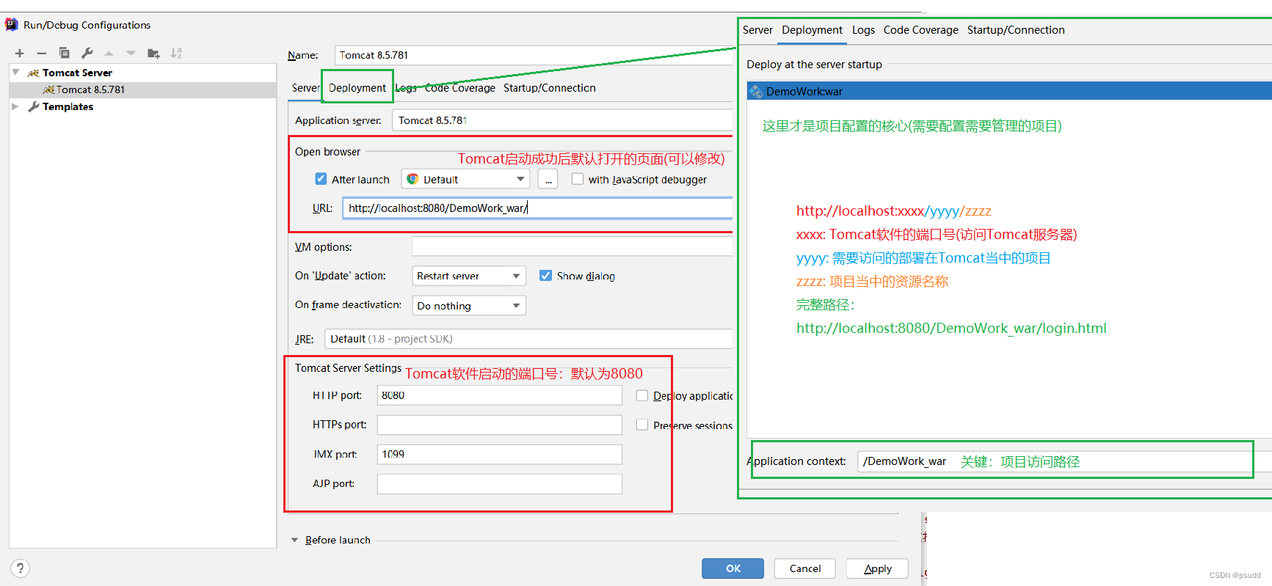This screenshot has width=1272, height=586.
Task: Enable Deploy applications checkbox
Action: [642, 395]
